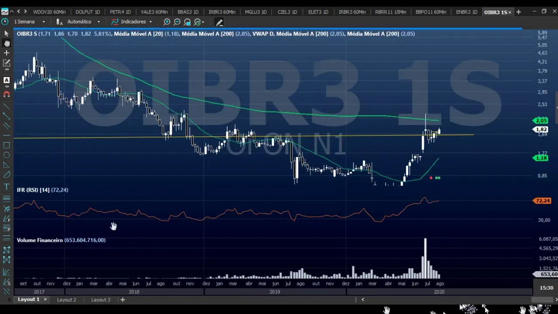Open the 1 Semana period dropdown

pyautogui.click(x=29, y=21)
